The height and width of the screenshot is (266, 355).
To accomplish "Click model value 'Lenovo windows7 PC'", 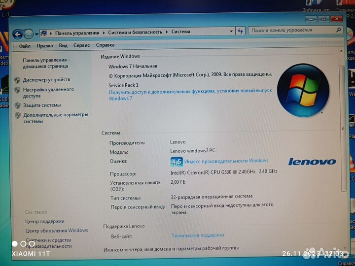I will click(x=193, y=151).
